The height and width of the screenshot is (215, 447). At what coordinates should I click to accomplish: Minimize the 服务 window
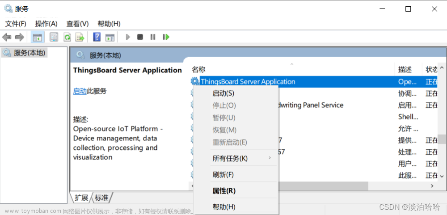382,9
